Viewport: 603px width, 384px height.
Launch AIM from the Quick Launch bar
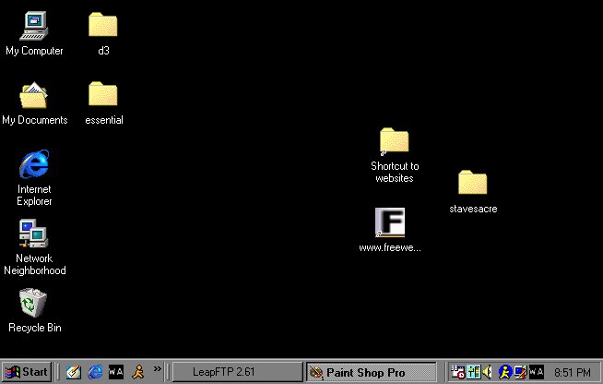coord(138,372)
